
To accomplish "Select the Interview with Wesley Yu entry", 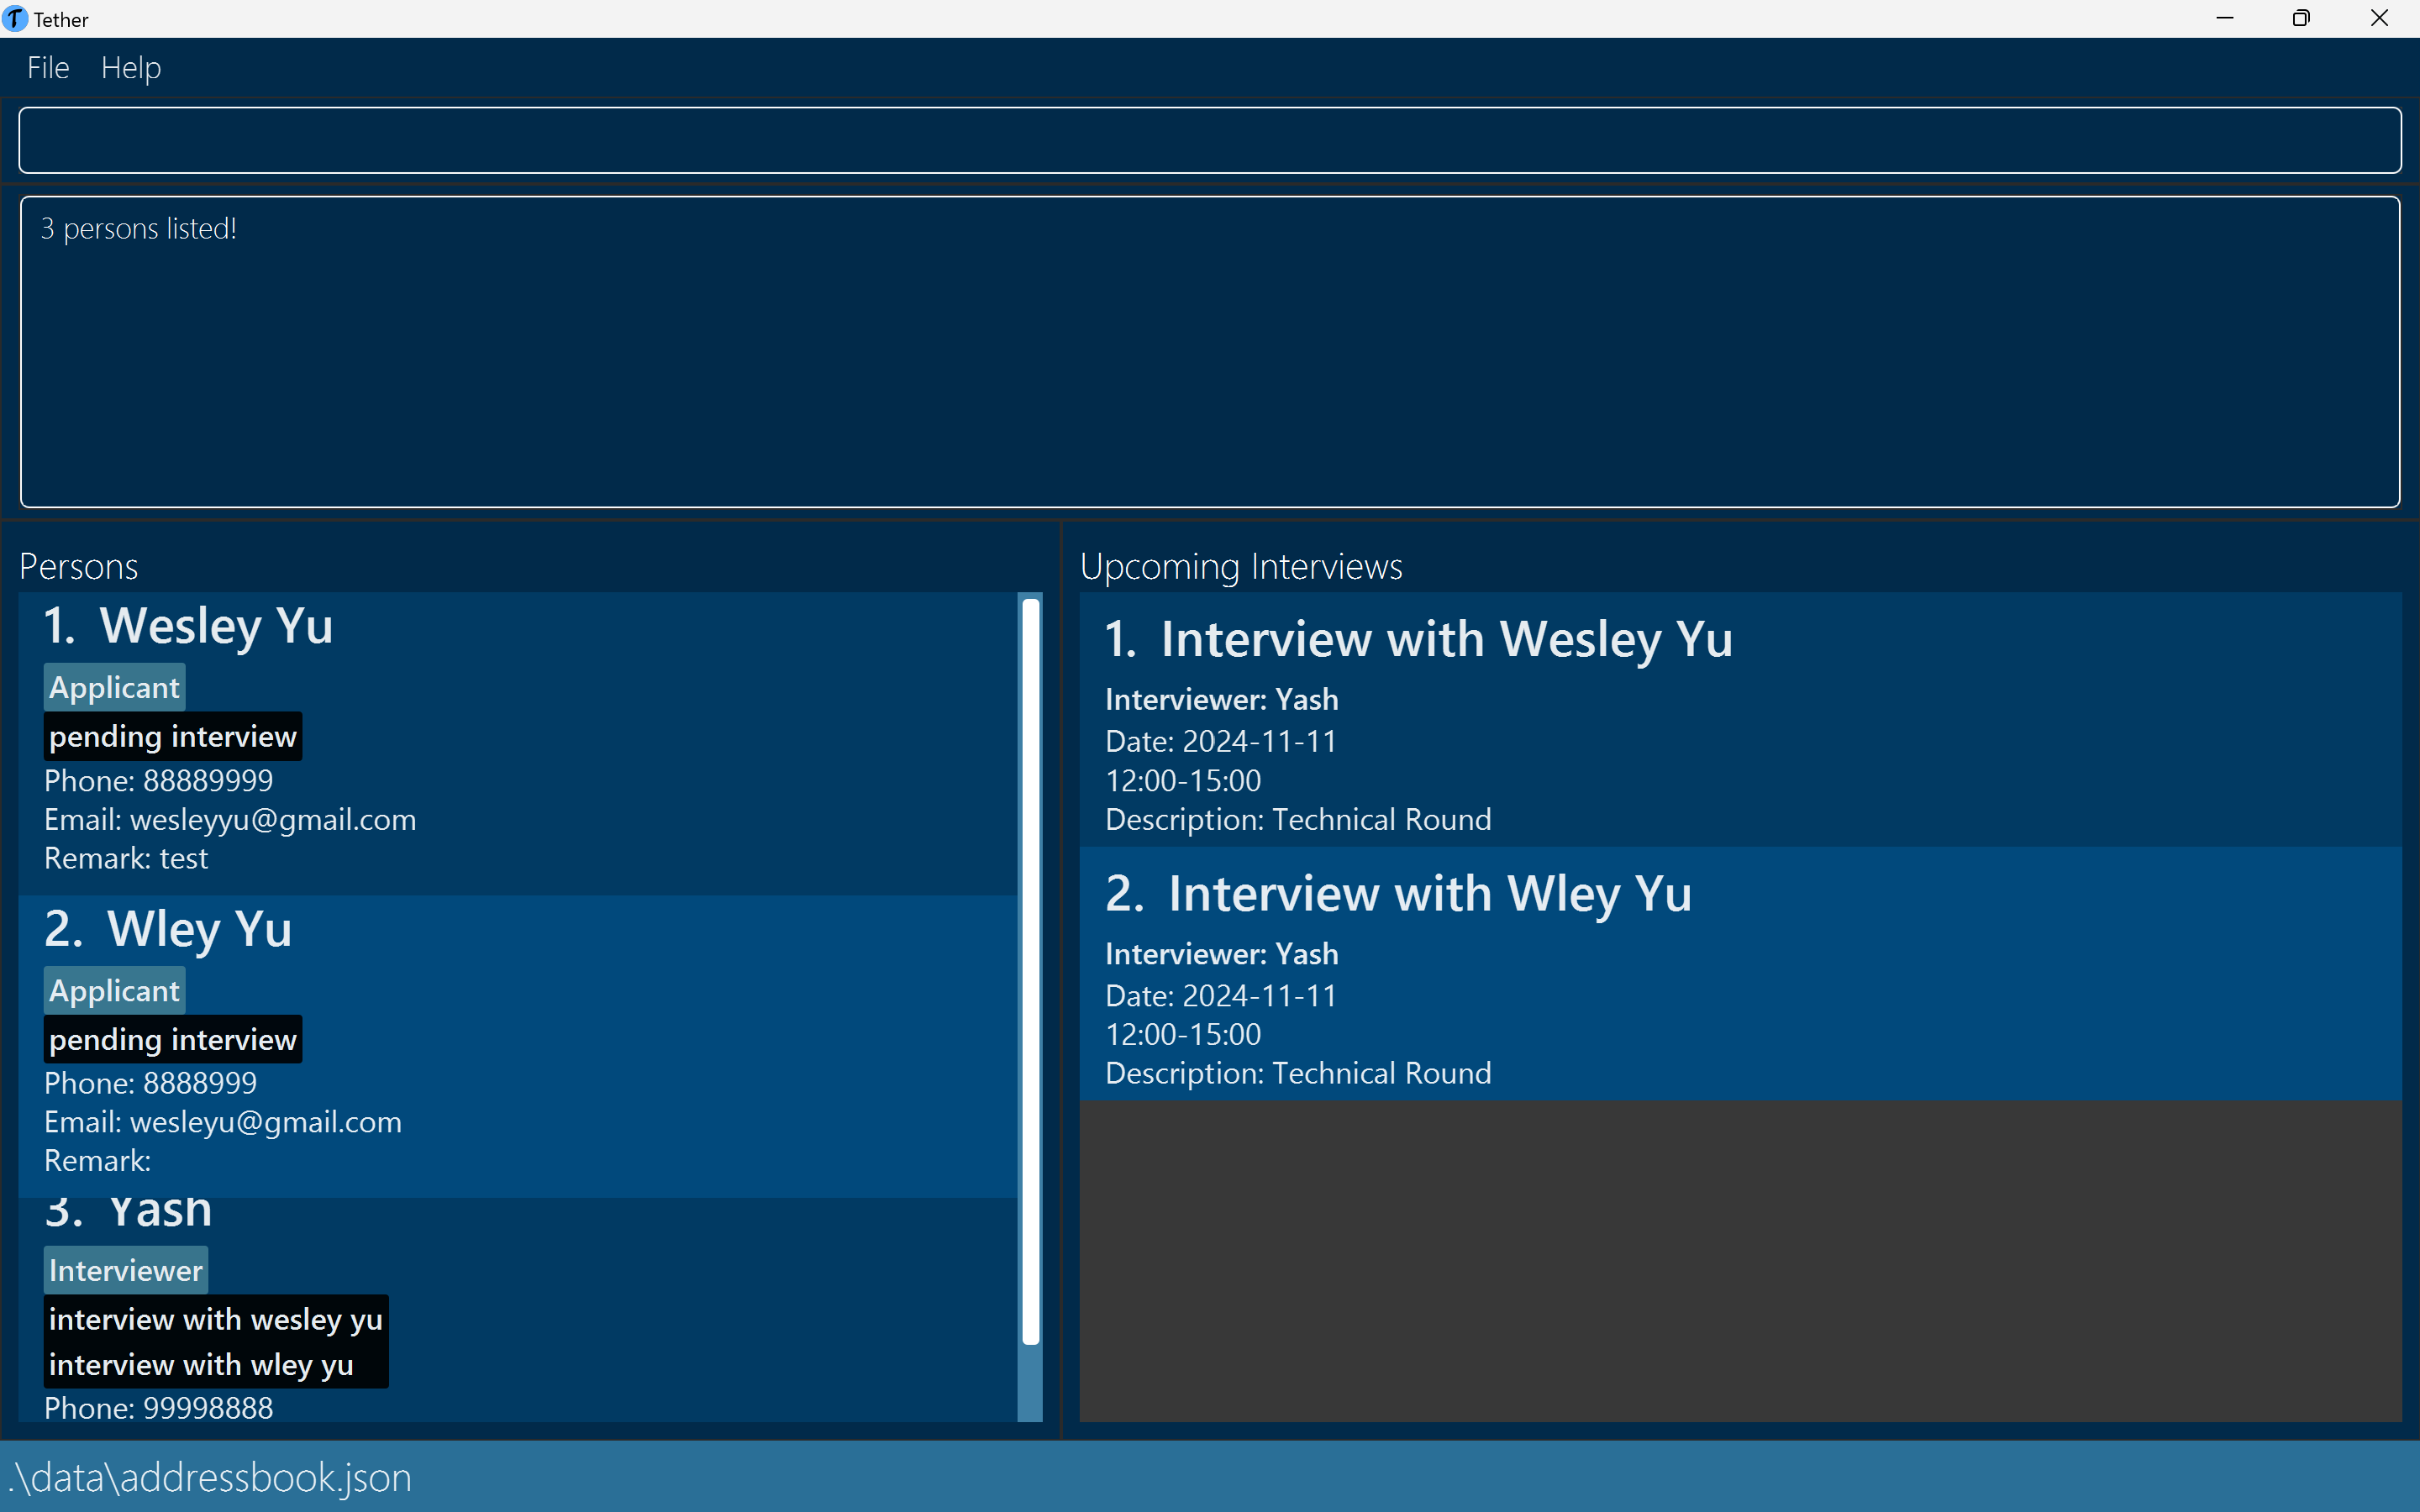I will [1739, 720].
